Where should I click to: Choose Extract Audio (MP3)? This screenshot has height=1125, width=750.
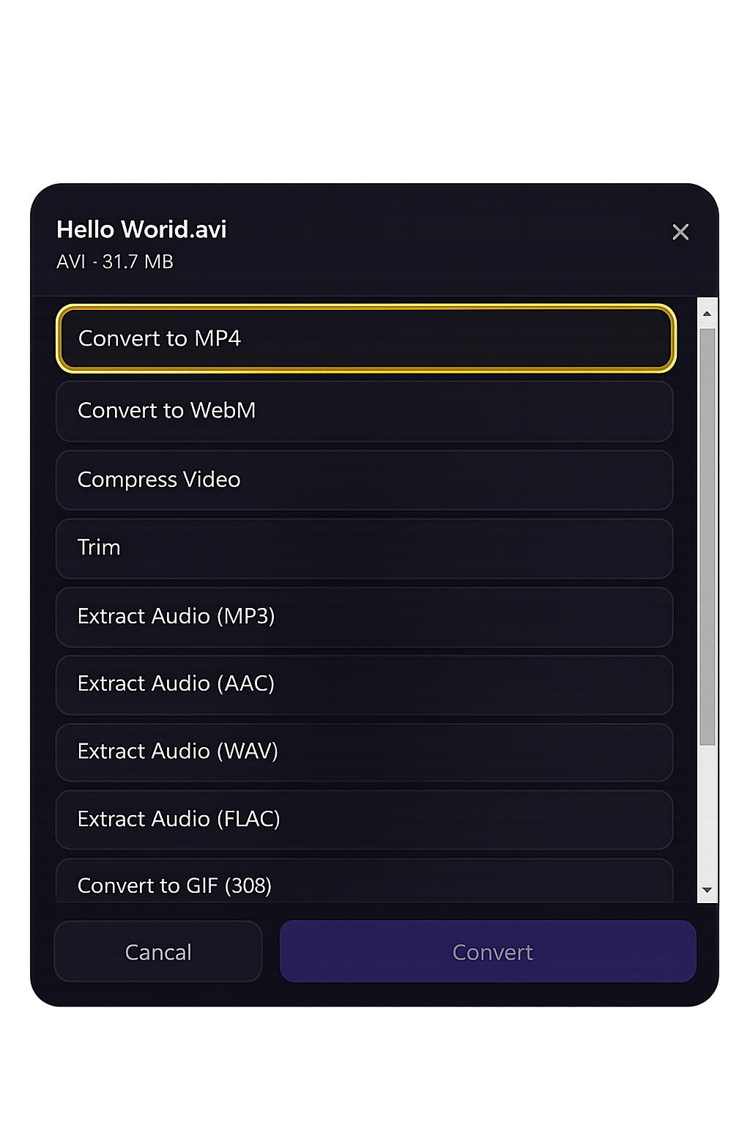click(x=365, y=617)
